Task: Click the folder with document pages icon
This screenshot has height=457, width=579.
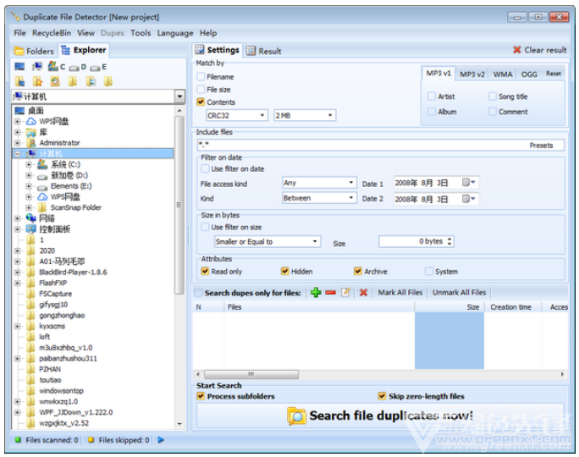Action: (91, 81)
